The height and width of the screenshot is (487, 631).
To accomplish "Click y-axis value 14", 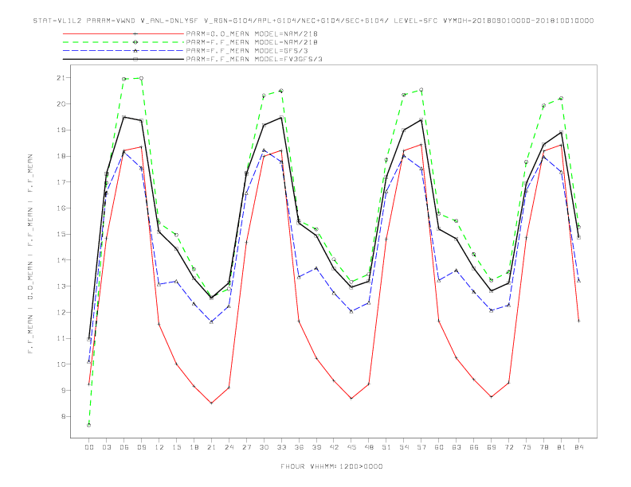I will coord(61,260).
